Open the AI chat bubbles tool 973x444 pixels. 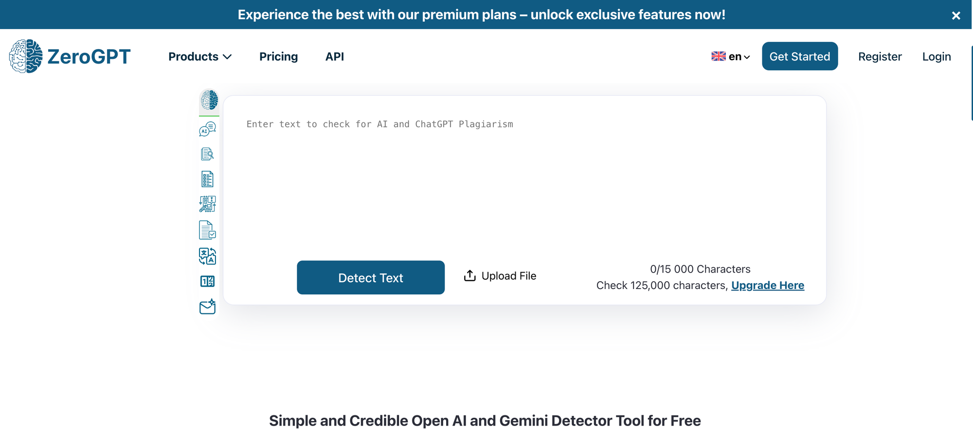click(x=208, y=129)
